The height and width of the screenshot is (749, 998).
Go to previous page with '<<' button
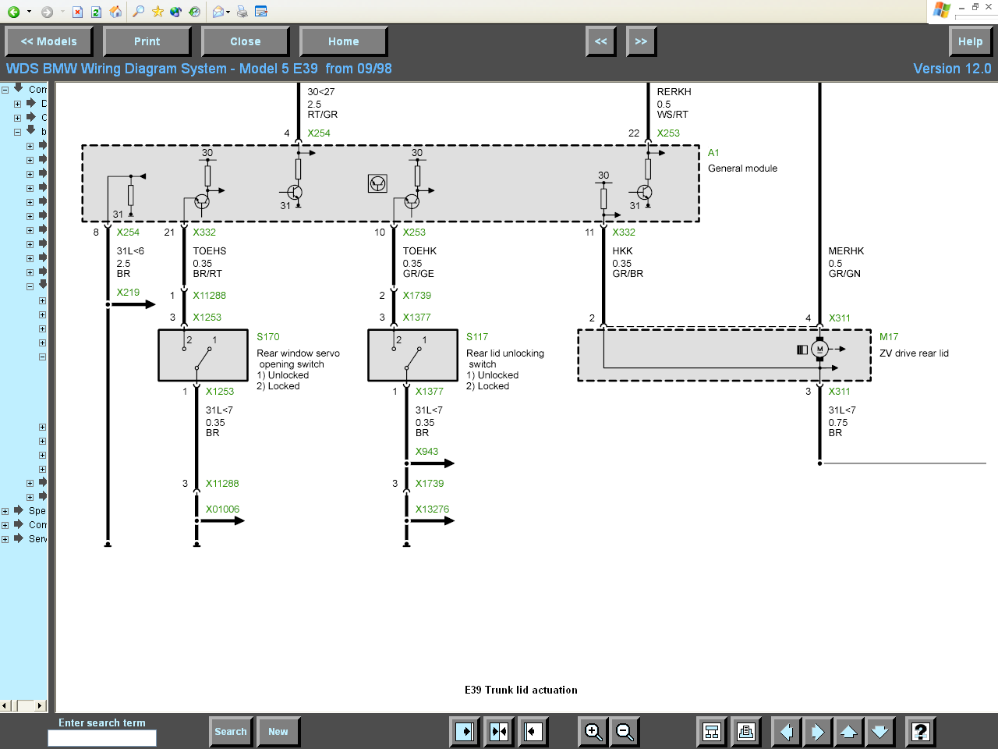tap(600, 41)
